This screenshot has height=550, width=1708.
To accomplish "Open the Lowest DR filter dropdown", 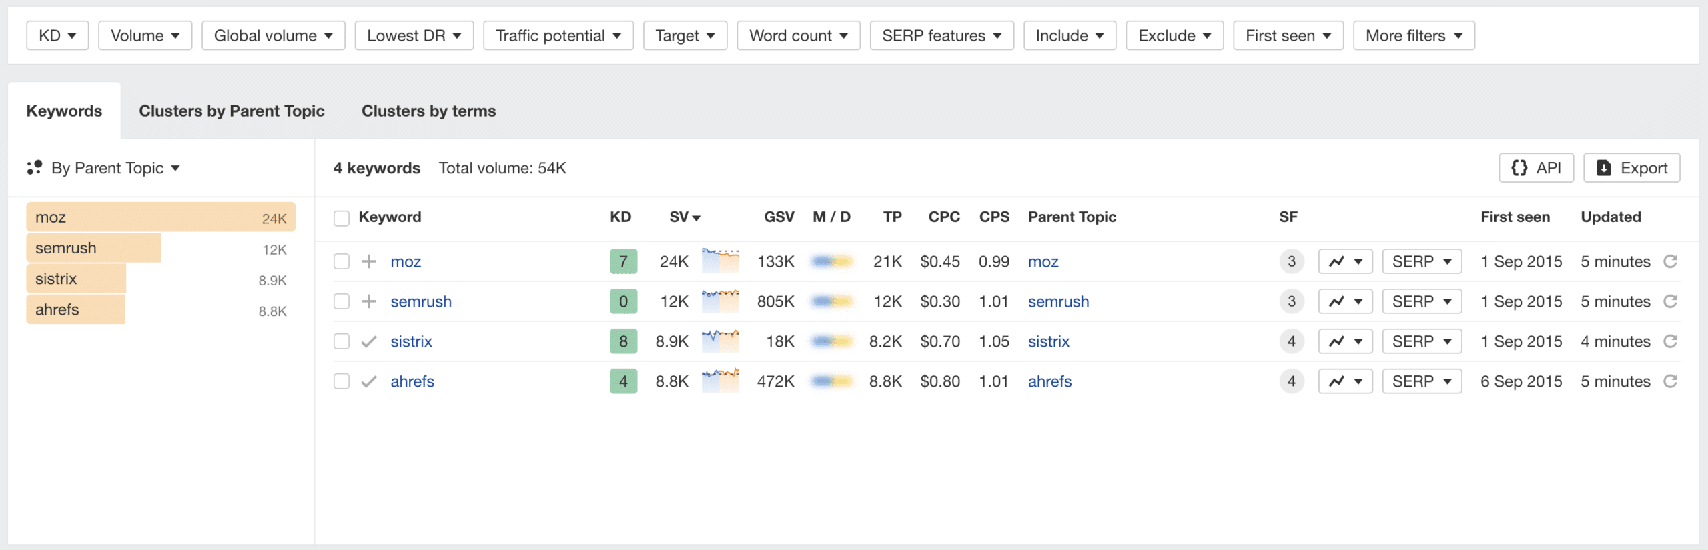I will coord(414,35).
